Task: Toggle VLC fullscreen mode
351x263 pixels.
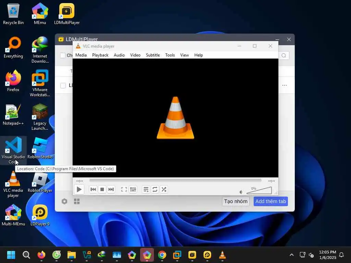Action: coord(124,189)
